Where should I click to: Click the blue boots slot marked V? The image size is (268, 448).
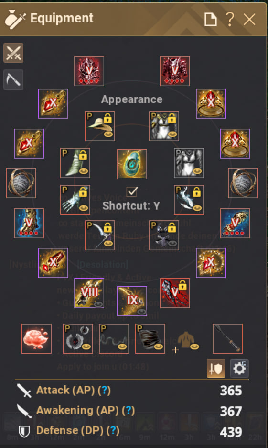29,223
